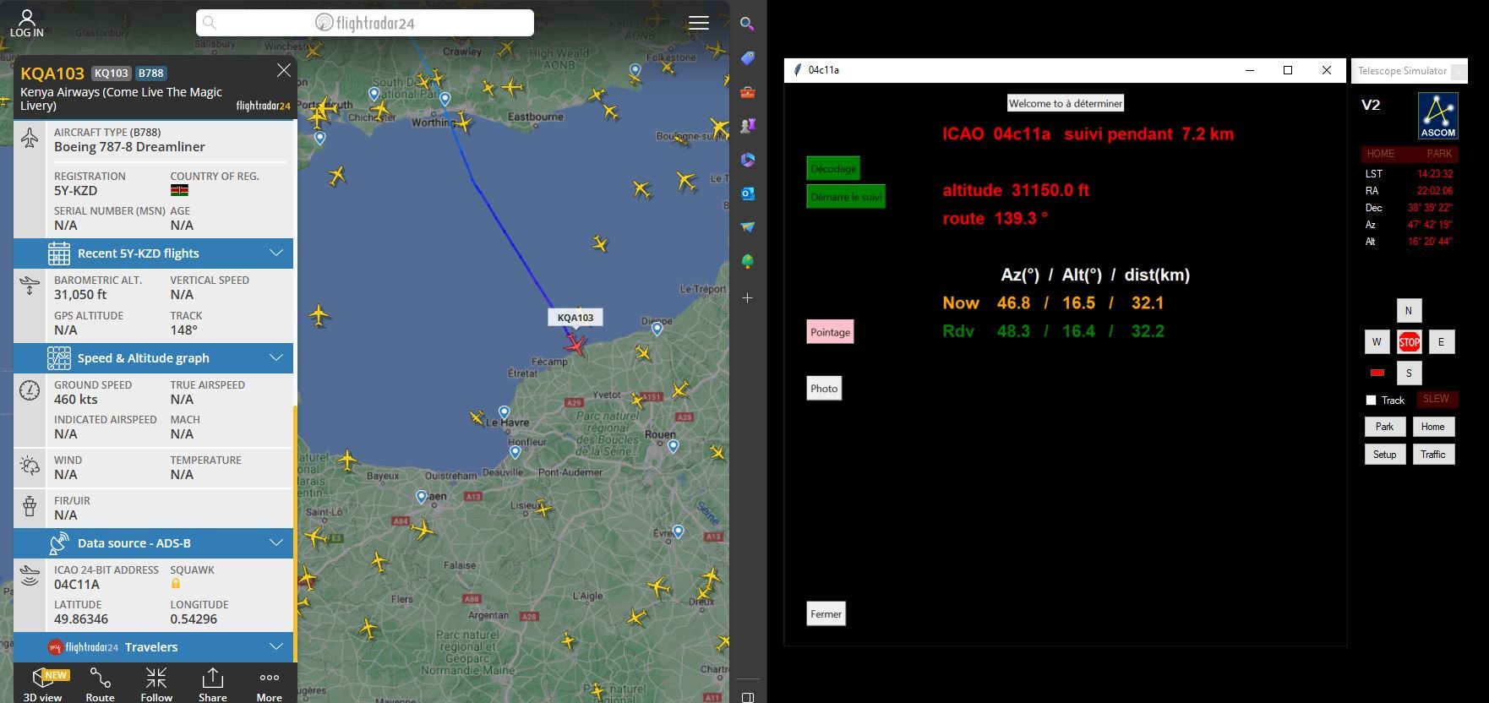Open the Tools briefcase in Edge sidebar
The height and width of the screenshot is (703, 1489).
tap(747, 91)
